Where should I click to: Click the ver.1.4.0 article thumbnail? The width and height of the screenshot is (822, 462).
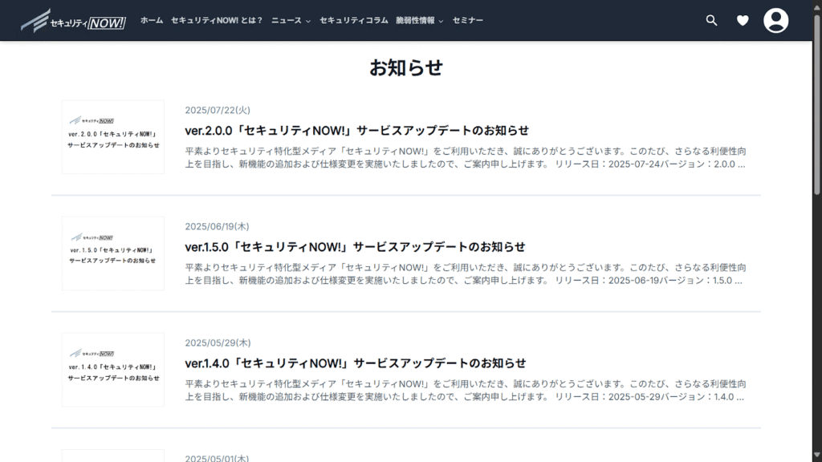(112, 370)
